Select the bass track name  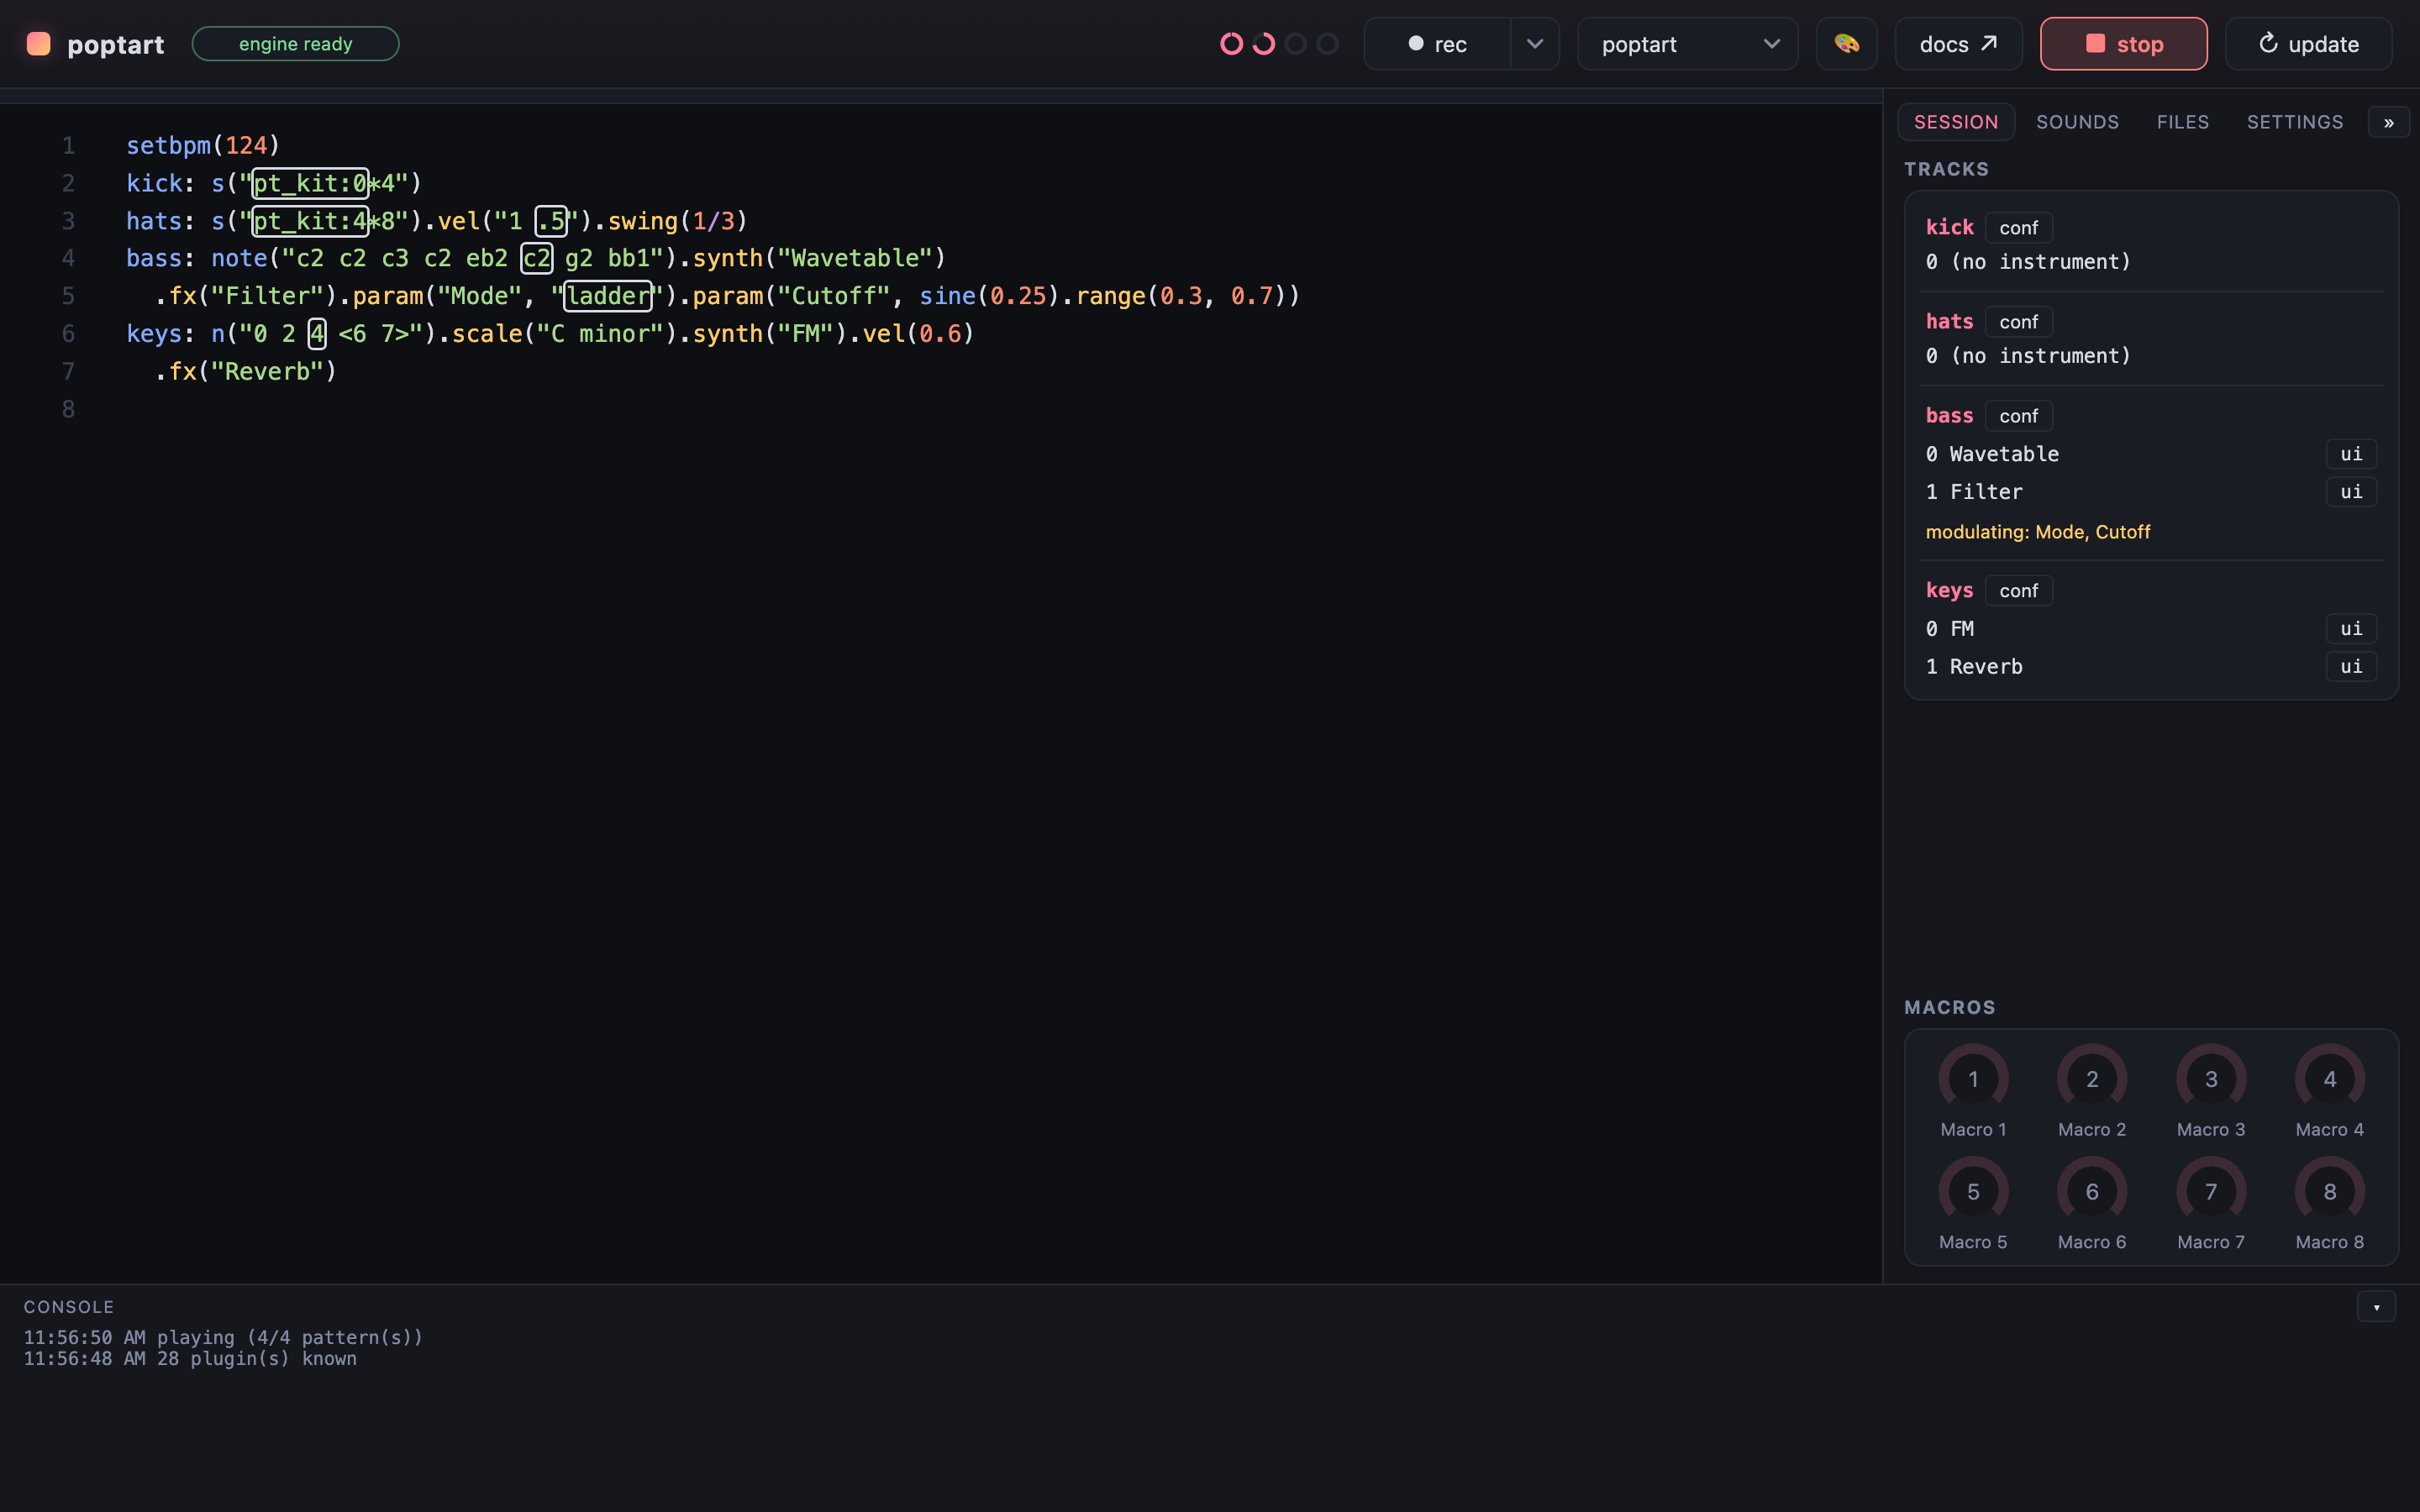point(1949,415)
